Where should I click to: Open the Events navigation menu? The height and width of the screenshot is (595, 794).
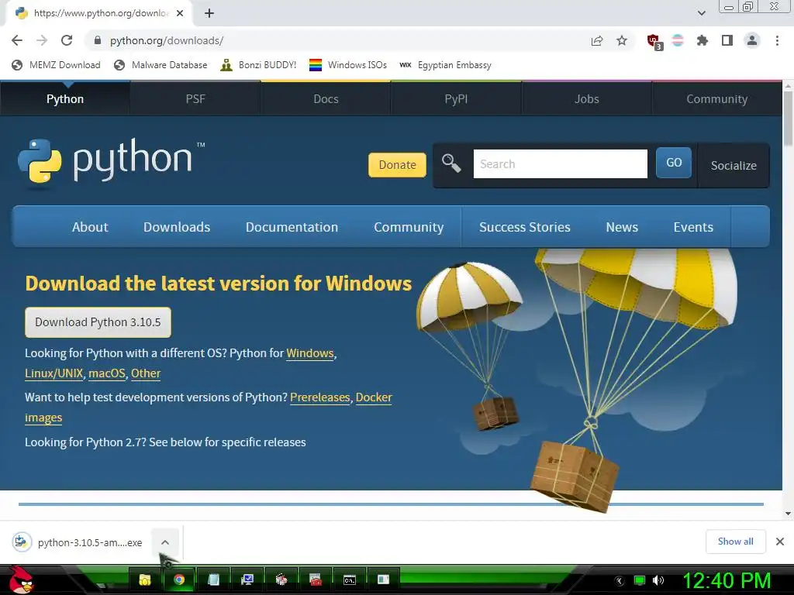coord(693,227)
